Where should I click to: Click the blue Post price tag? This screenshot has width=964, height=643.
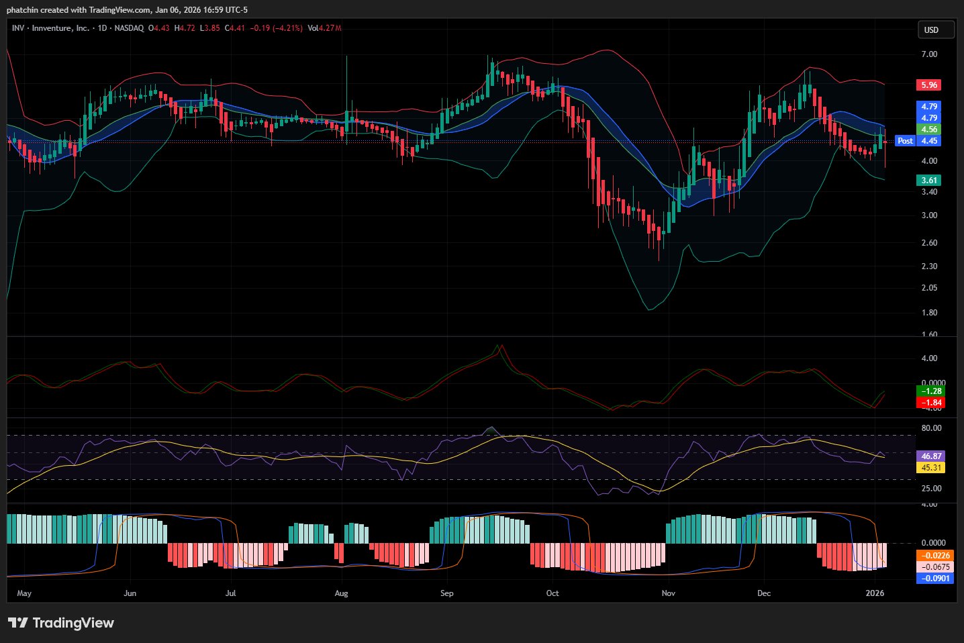(905, 141)
